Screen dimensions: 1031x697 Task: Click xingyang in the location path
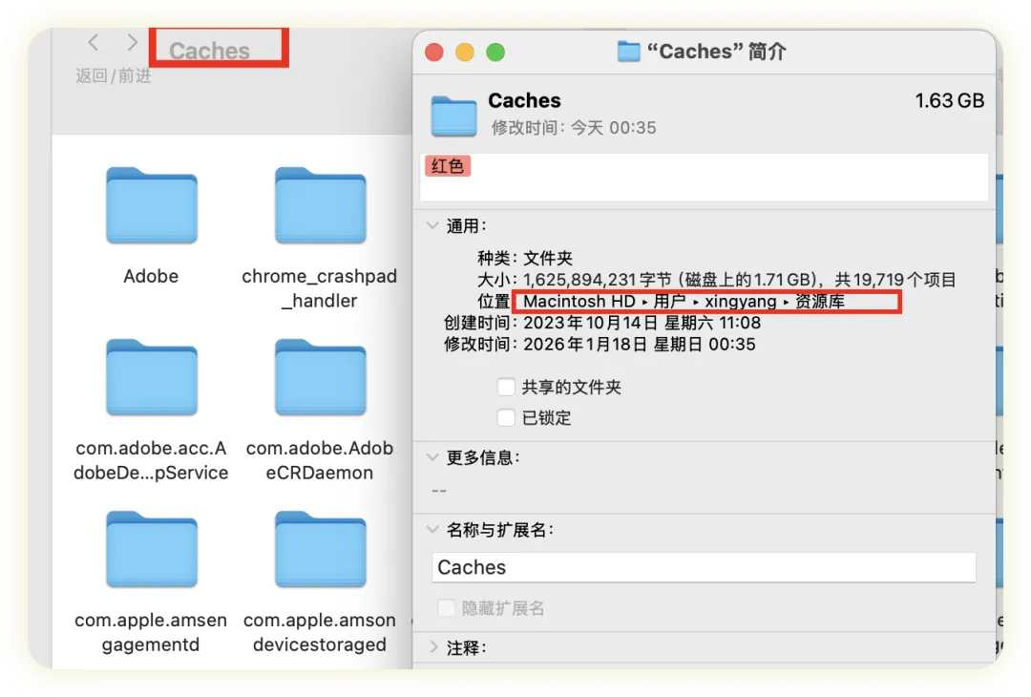point(741,301)
